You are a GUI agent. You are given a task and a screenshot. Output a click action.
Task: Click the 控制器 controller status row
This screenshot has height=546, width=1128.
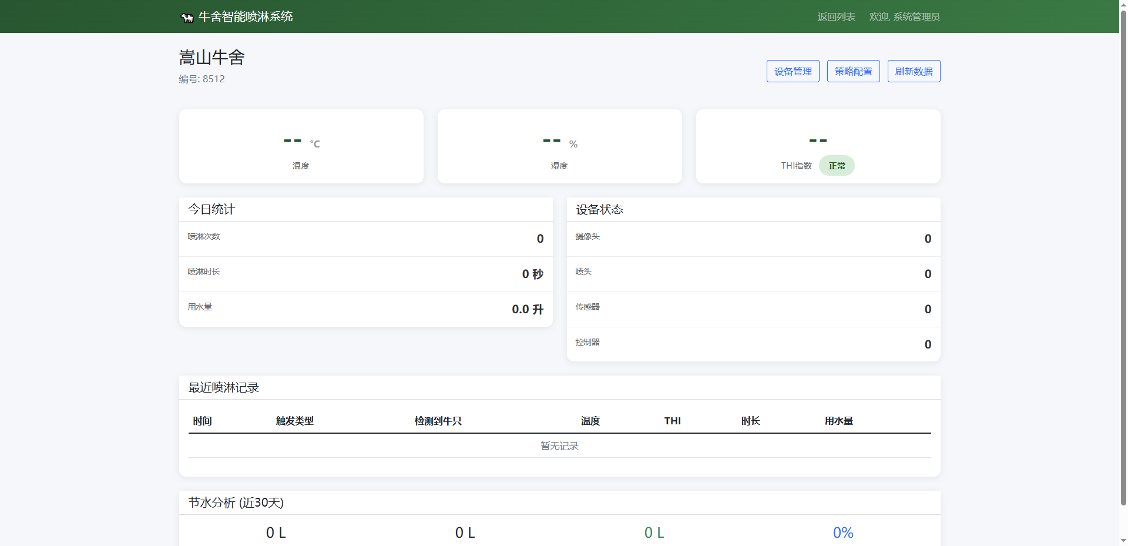753,344
